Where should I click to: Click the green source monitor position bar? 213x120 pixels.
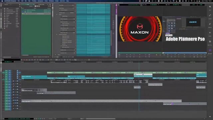tap(140, 53)
